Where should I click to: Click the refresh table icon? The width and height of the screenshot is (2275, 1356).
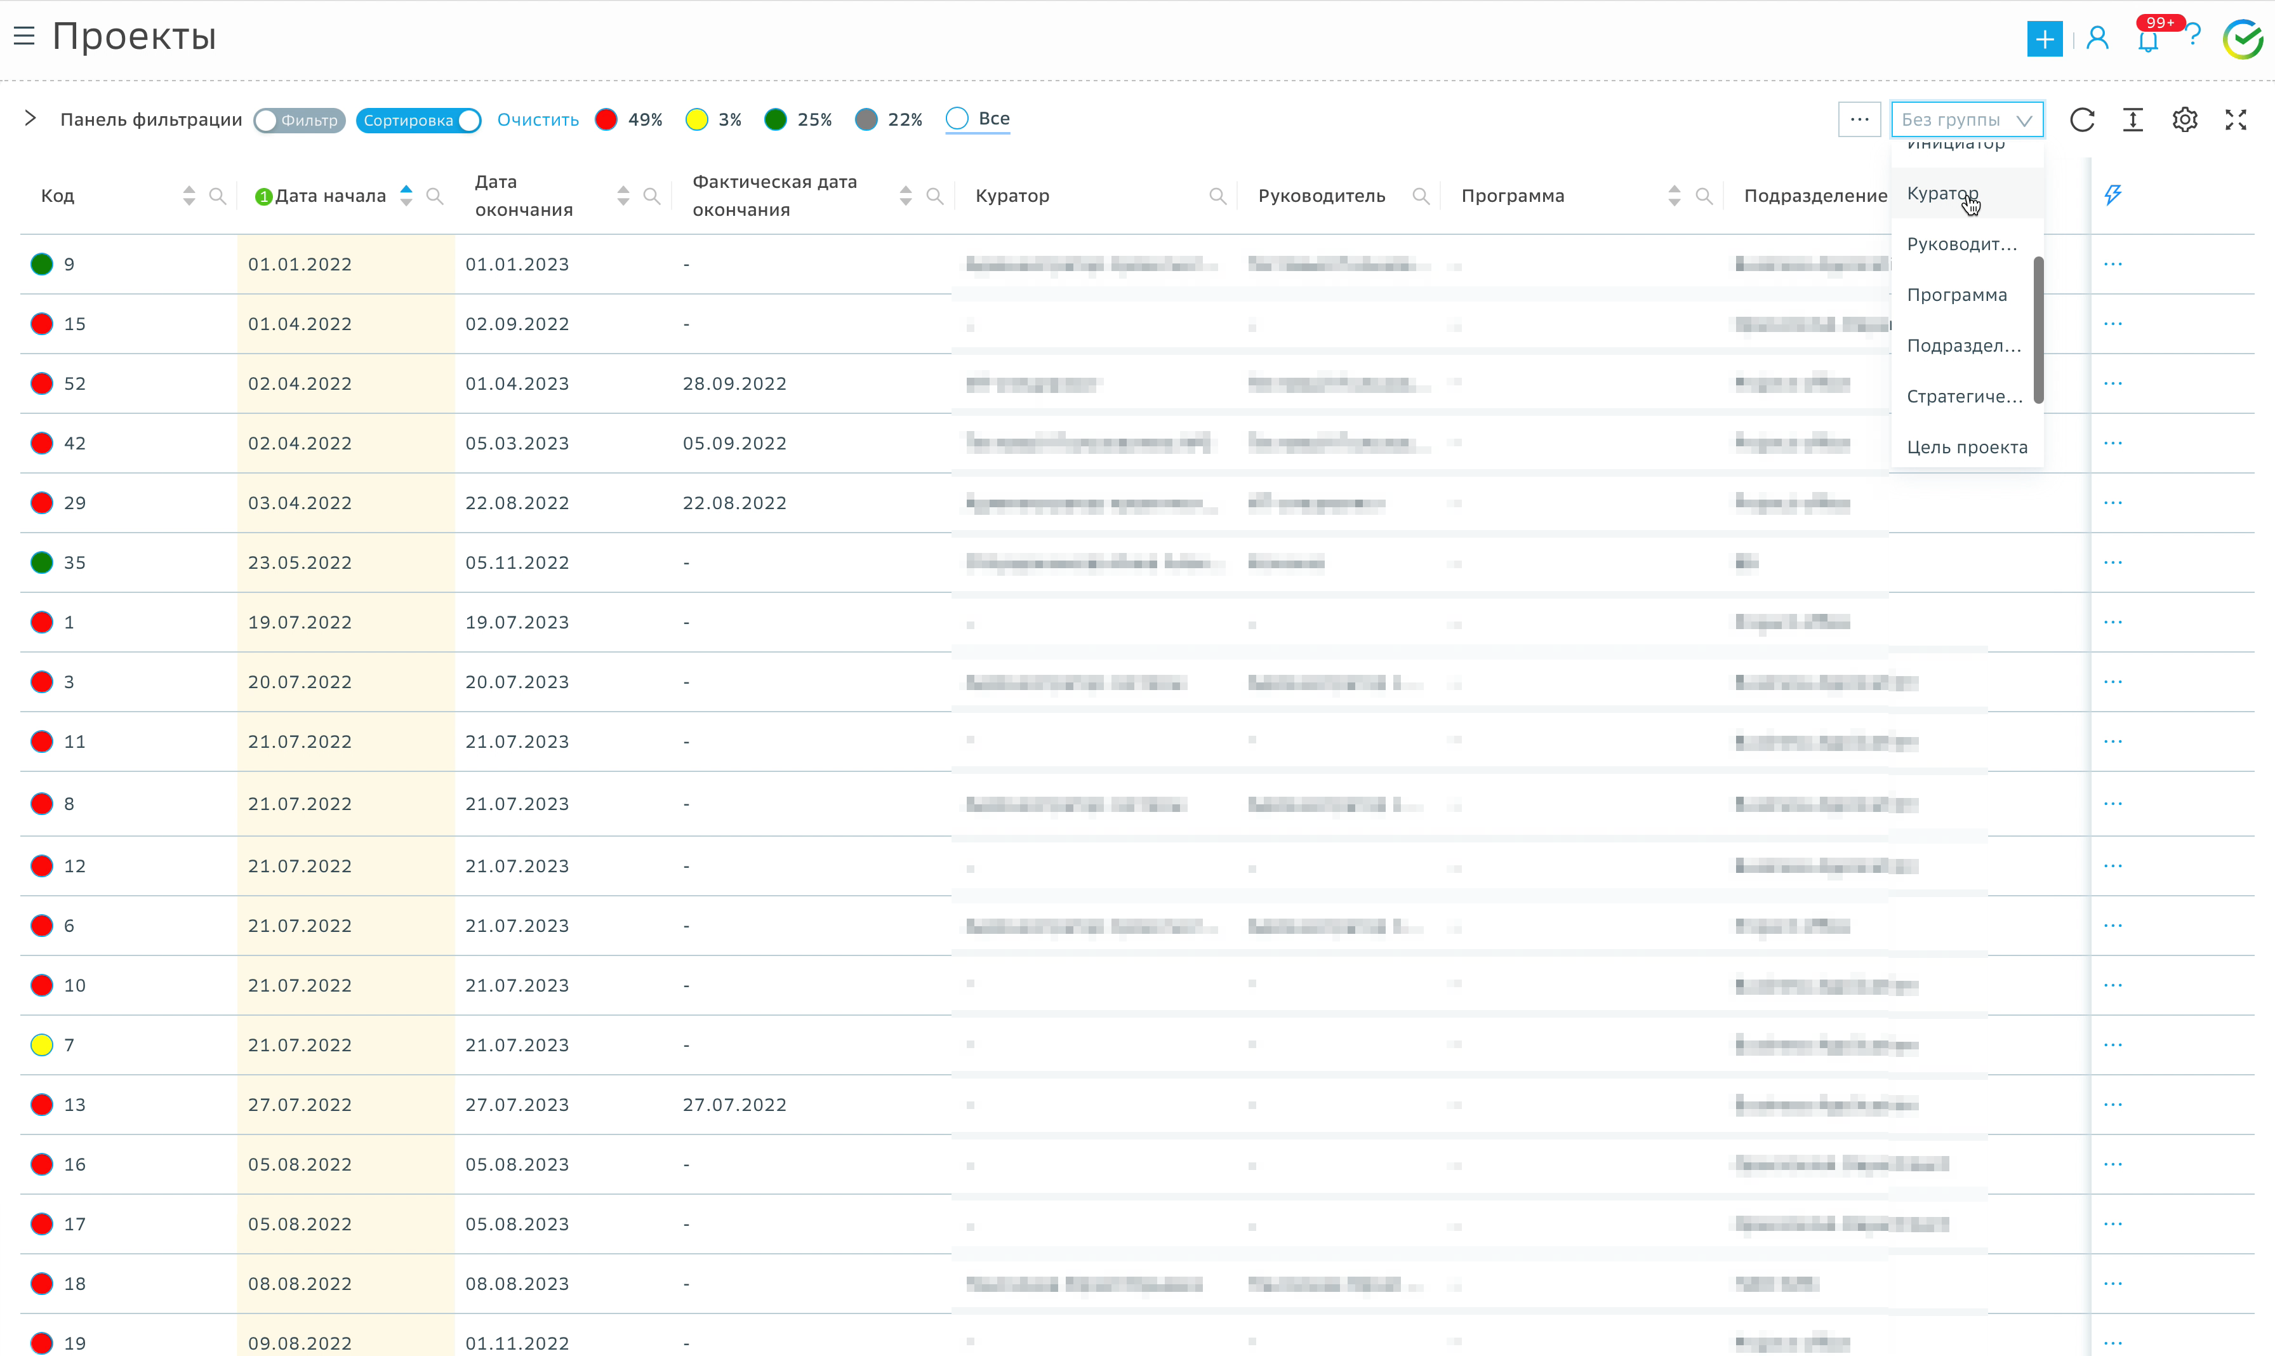2081,120
